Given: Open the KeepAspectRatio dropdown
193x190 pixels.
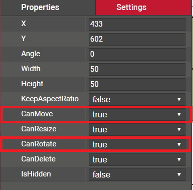Looking at the screenshot, I should point(137,99).
